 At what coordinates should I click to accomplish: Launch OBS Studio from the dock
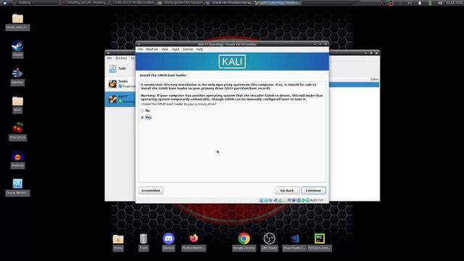269,242
